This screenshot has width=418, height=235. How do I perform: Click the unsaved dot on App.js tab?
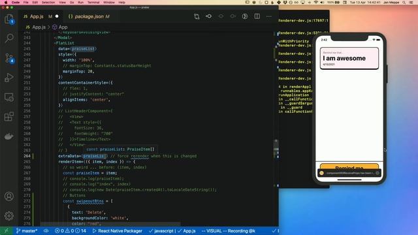(57, 16)
